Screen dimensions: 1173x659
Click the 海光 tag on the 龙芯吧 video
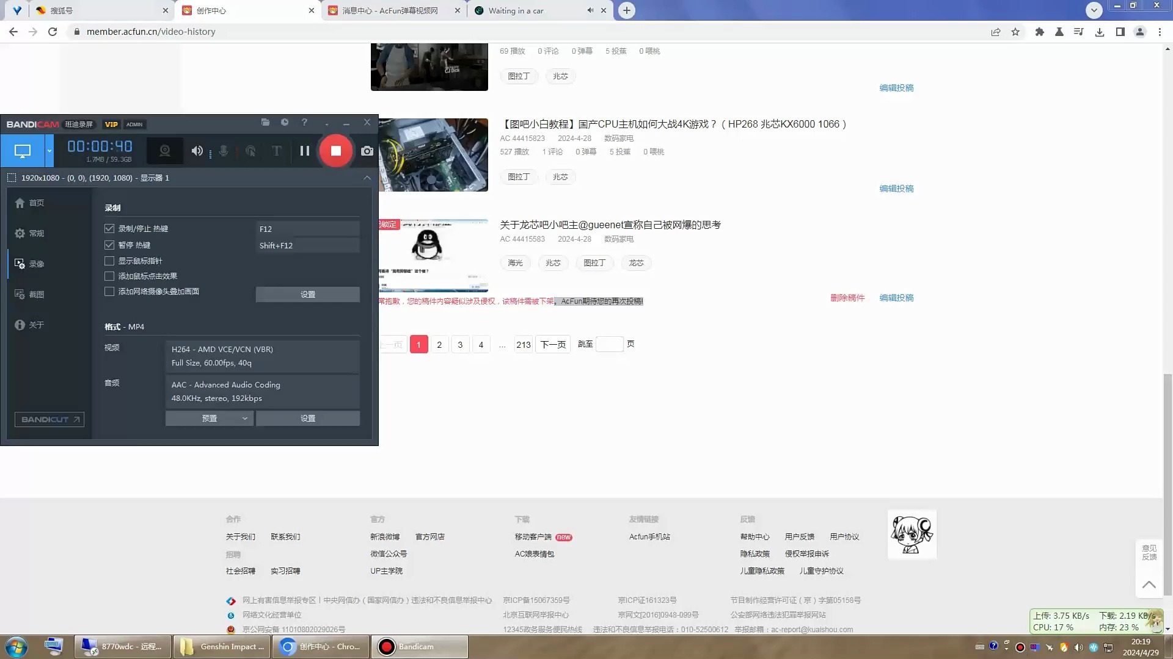click(515, 263)
